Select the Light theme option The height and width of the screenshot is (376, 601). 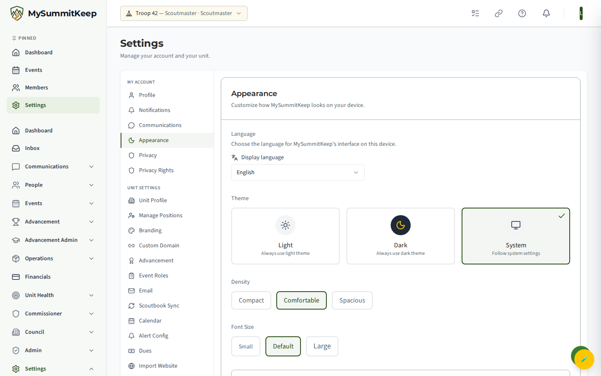point(285,236)
